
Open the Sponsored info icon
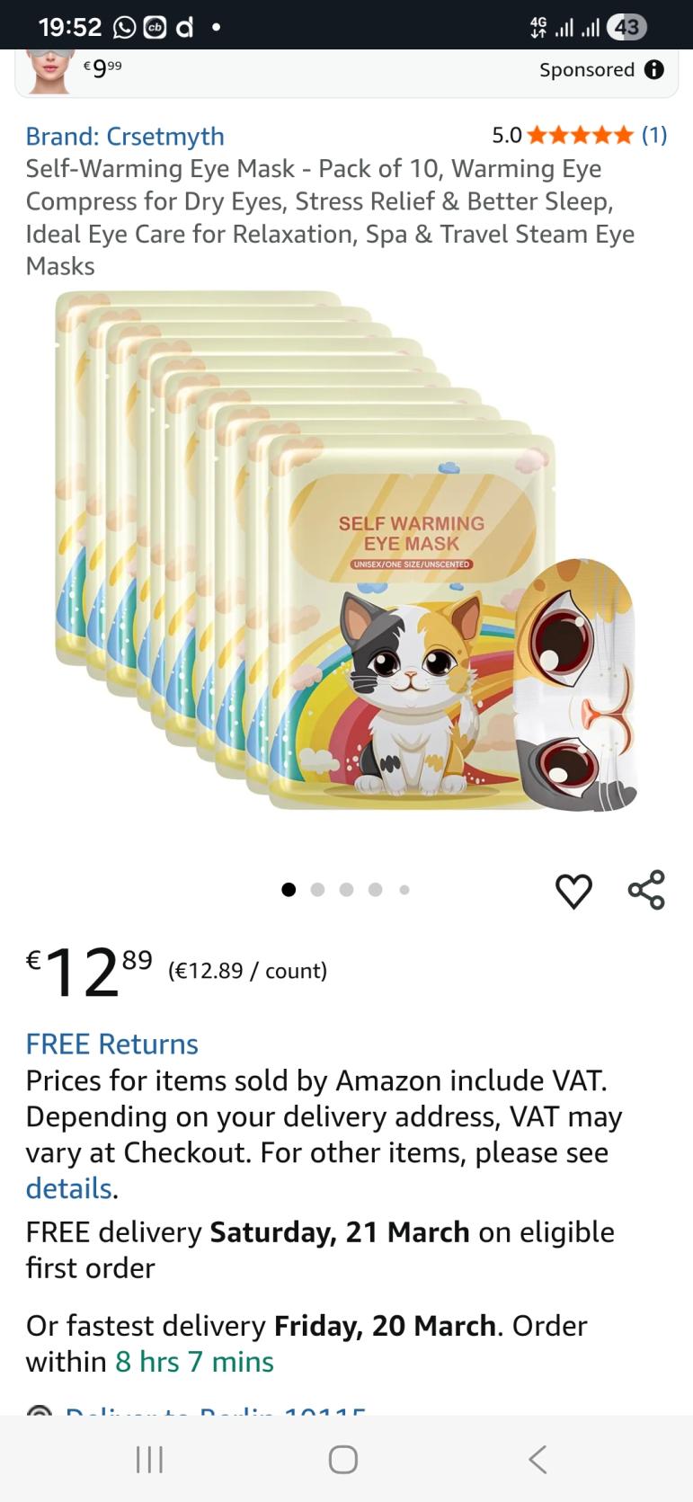tap(655, 70)
